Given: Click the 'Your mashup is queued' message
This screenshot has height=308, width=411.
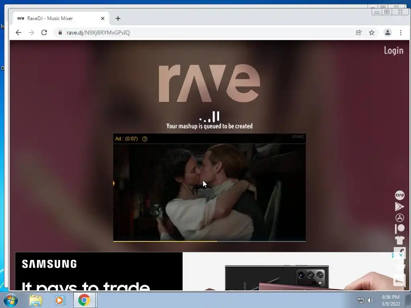Looking at the screenshot, I should 210,126.
